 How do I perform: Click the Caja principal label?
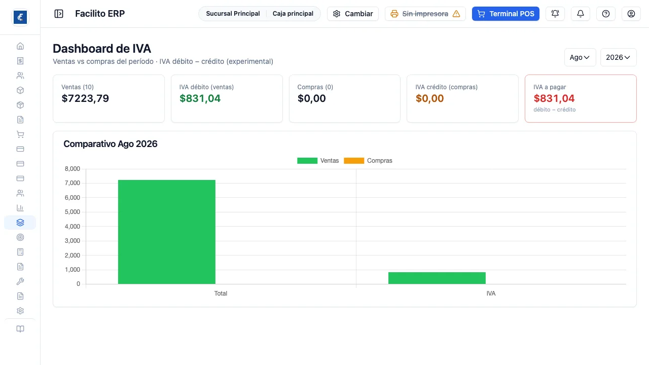click(293, 14)
